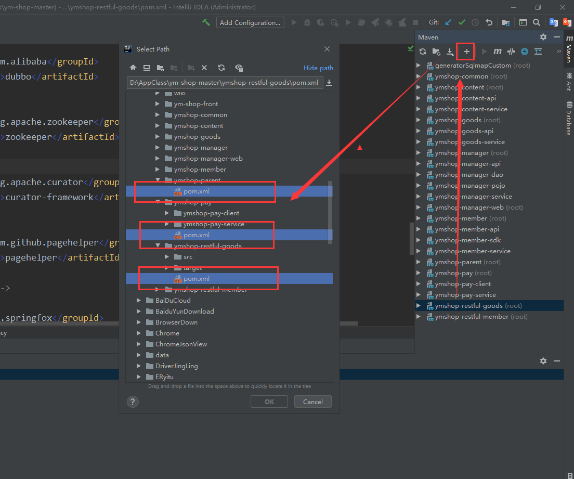This screenshot has width=574, height=479.
Task: Select ymshop-member-sdk in Maven panel
Action: click(467, 240)
